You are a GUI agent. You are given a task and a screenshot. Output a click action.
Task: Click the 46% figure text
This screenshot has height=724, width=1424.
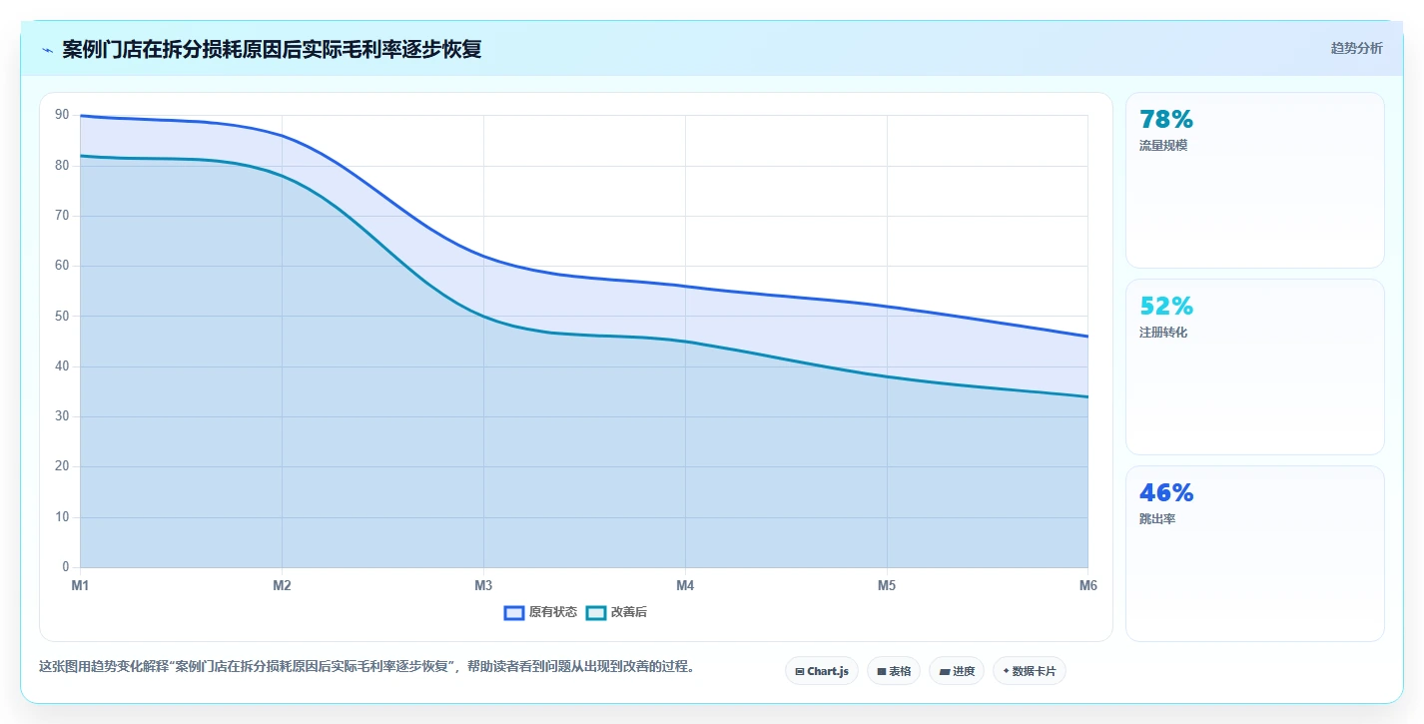pyautogui.click(x=1166, y=492)
